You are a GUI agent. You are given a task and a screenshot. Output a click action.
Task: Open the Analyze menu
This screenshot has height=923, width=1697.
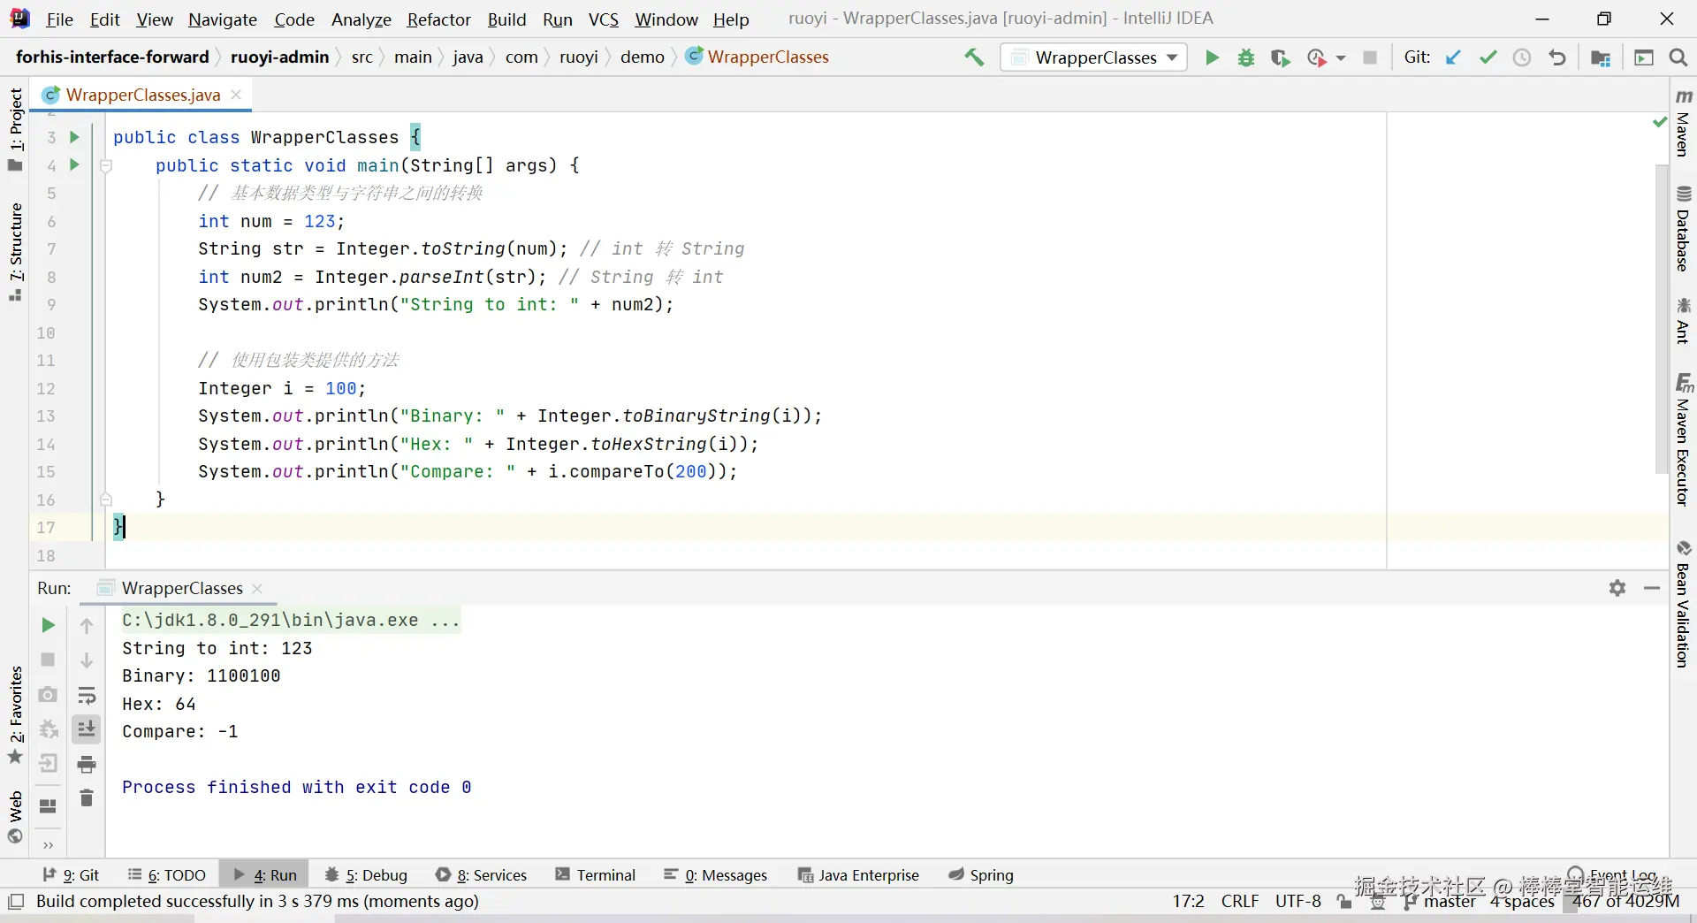tap(361, 19)
